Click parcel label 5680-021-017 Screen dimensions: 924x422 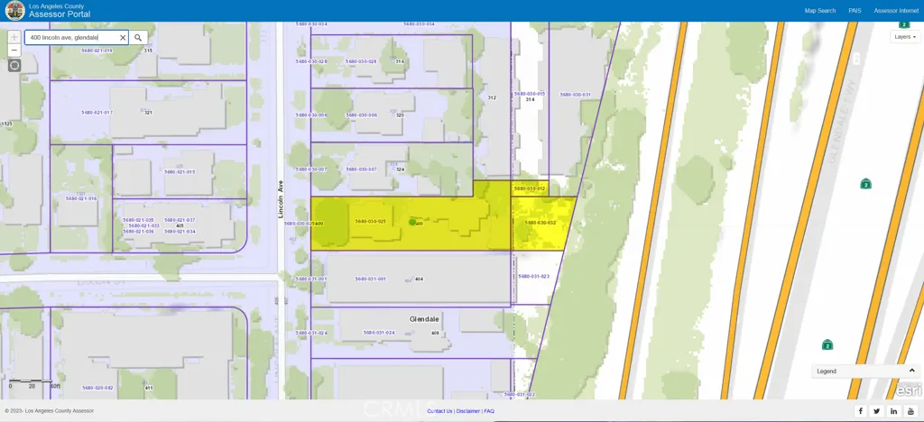[x=97, y=113]
